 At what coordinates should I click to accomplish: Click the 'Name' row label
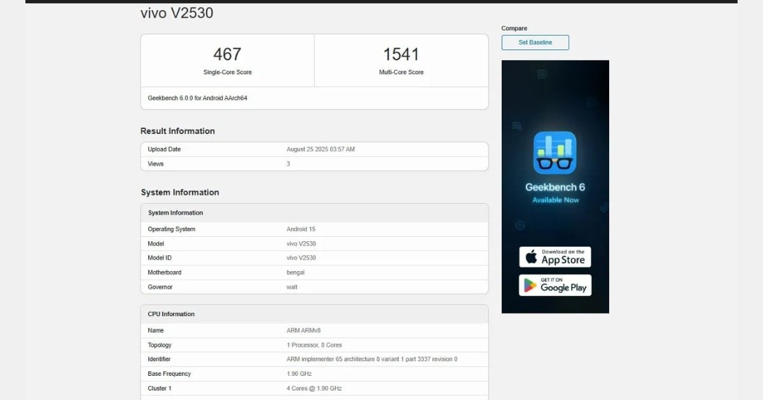point(156,331)
